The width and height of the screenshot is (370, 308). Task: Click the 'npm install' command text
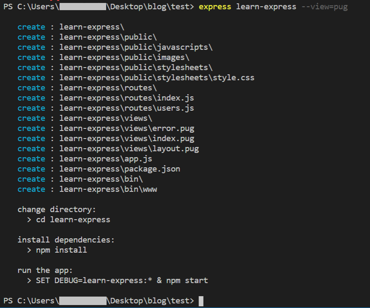[61, 250]
